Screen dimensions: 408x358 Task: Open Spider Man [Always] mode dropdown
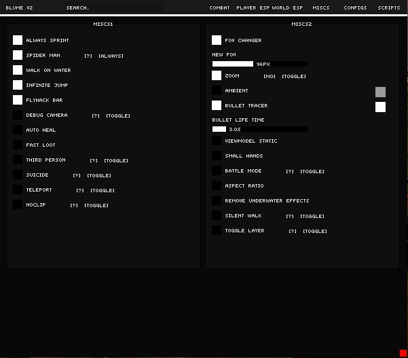[111, 56]
